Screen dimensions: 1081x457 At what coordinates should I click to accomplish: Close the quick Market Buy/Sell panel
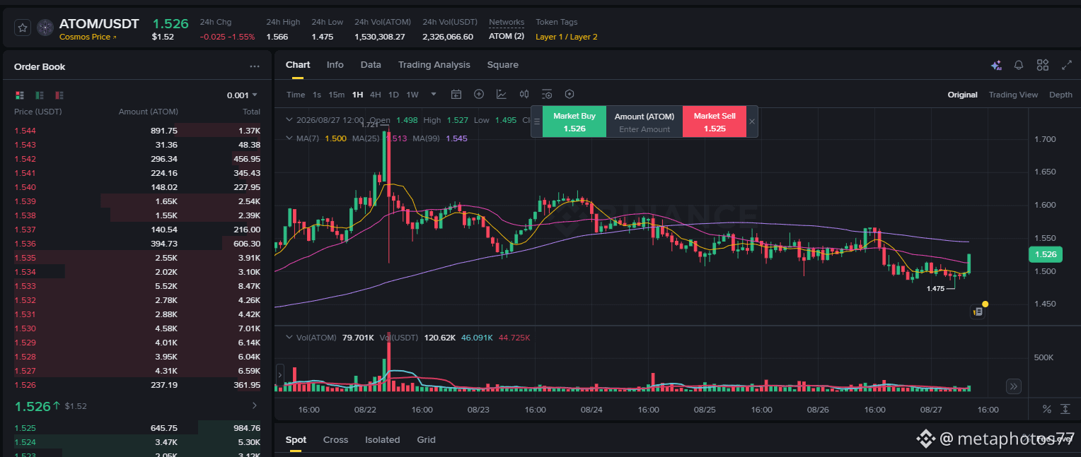[x=752, y=121]
